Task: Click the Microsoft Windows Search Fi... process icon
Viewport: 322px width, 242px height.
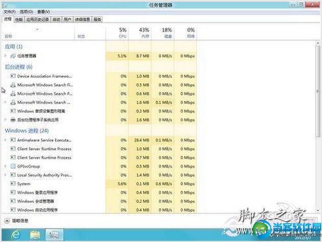Action: [13, 85]
